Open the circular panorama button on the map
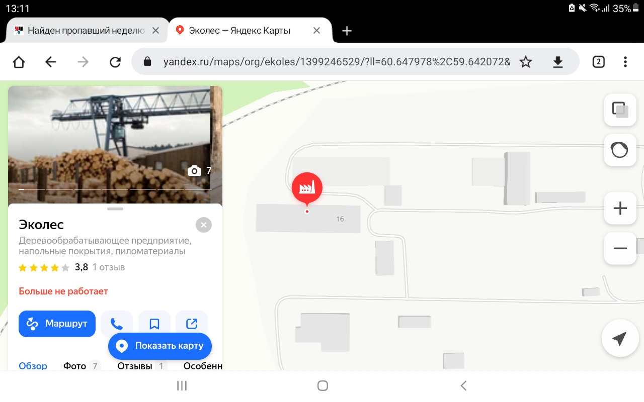 pyautogui.click(x=620, y=150)
